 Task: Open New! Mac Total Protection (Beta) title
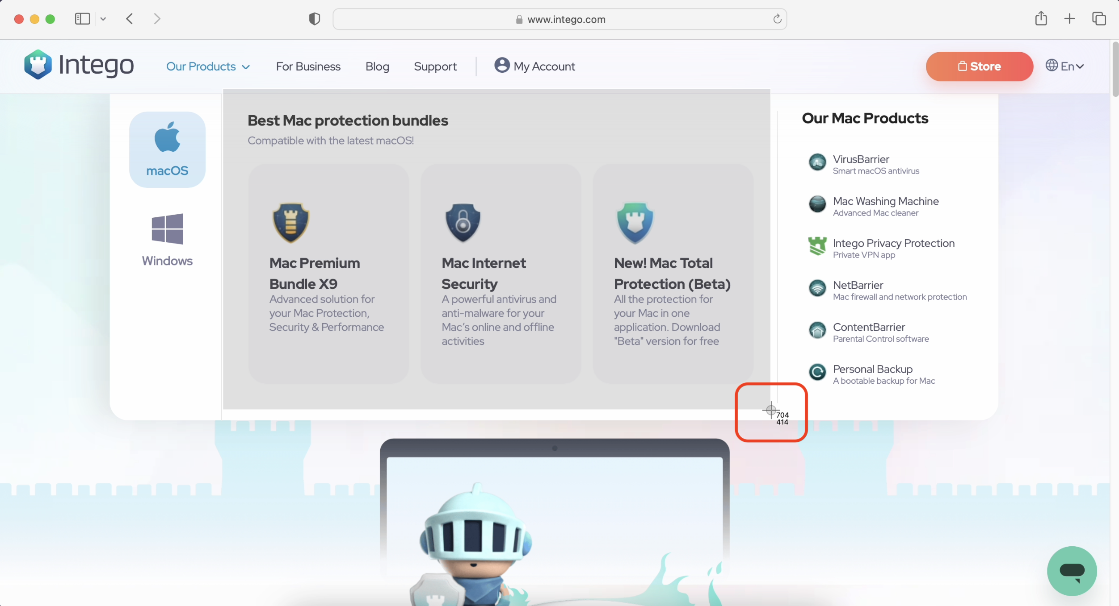click(672, 273)
